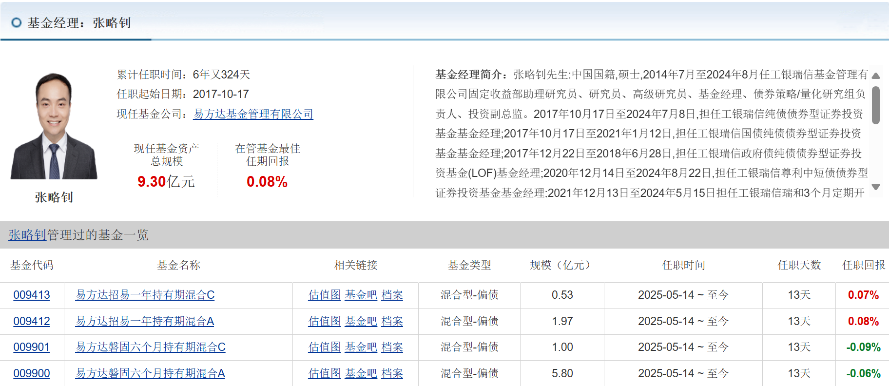Open 估值图 for fund 009413

325,295
